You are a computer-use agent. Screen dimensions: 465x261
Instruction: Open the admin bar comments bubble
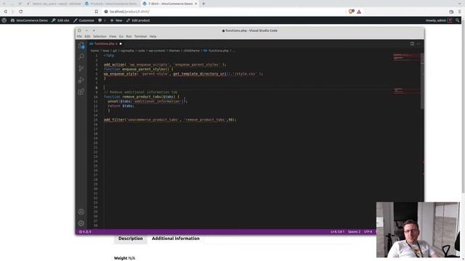[x=102, y=20]
